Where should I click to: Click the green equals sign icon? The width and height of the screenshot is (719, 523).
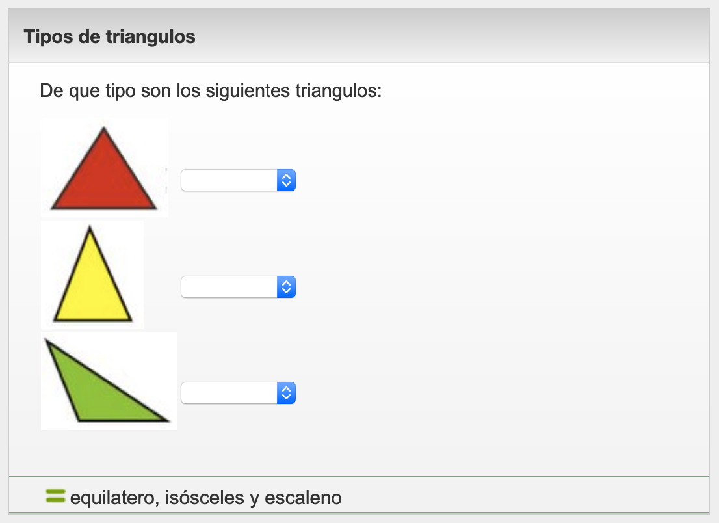[55, 496]
